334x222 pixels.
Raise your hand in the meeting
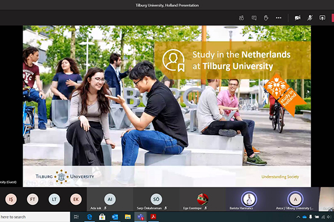coord(266,18)
